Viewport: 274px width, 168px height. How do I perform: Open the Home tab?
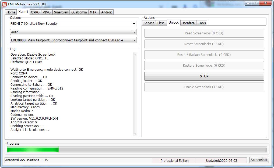click(x=11, y=12)
